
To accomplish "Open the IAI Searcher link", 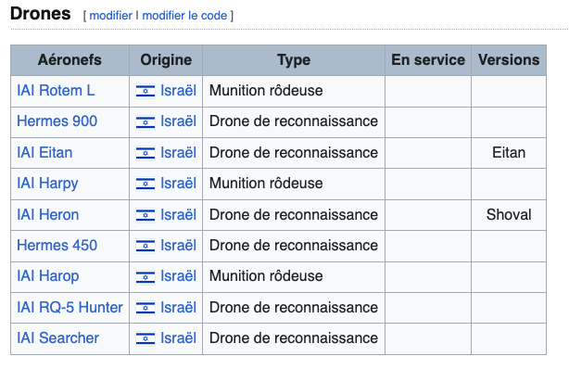I will (57, 338).
